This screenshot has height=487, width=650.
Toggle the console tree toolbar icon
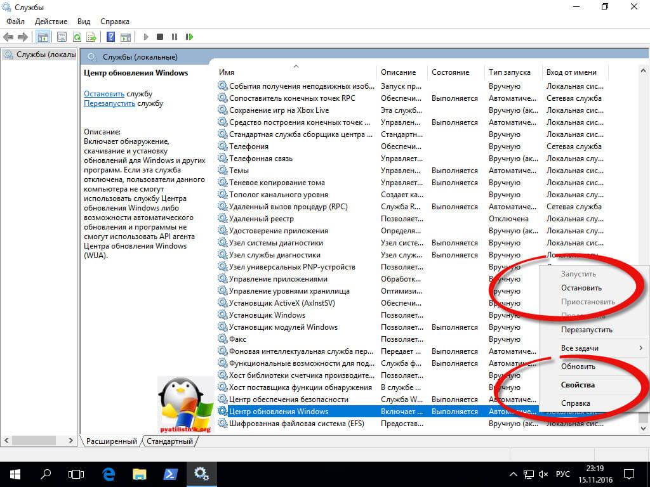43,37
